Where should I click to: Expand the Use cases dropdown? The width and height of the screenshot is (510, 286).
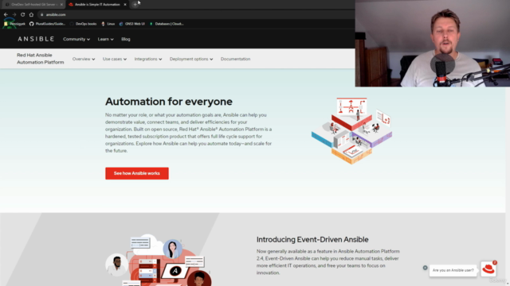coord(115,59)
